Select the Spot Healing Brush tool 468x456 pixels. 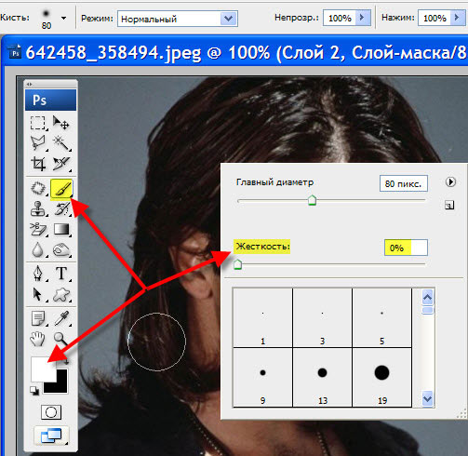click(x=38, y=188)
